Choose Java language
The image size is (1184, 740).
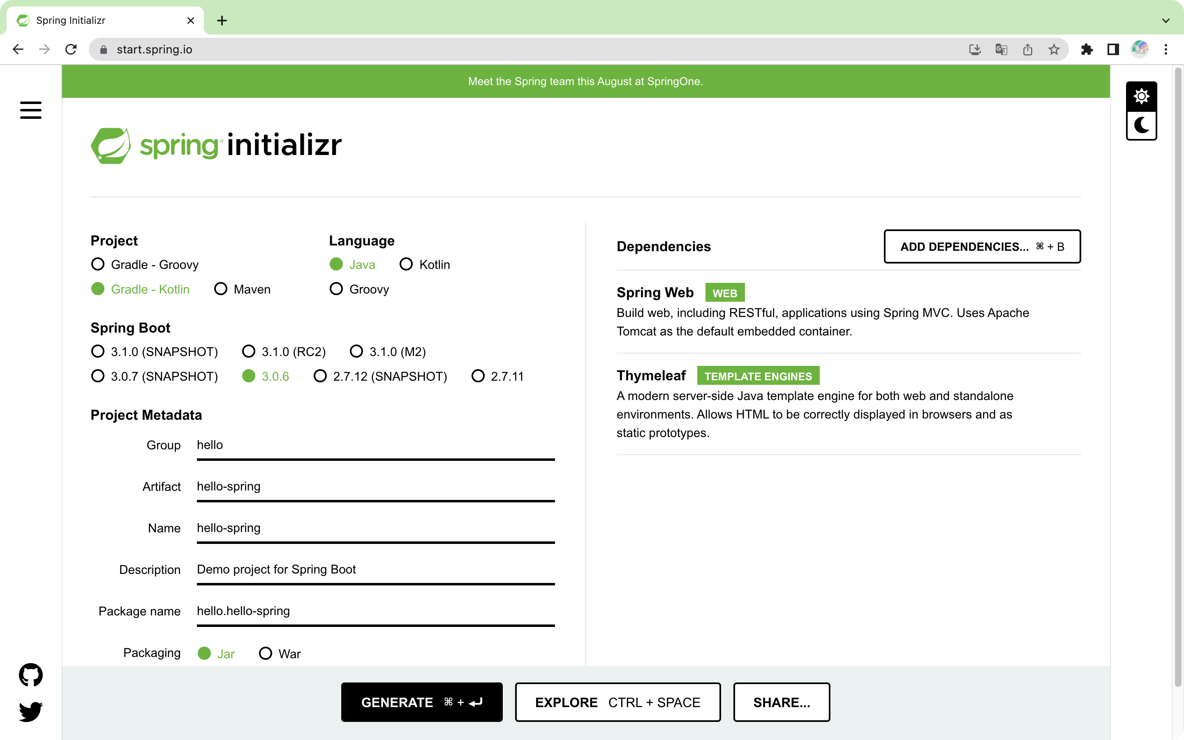click(x=352, y=265)
